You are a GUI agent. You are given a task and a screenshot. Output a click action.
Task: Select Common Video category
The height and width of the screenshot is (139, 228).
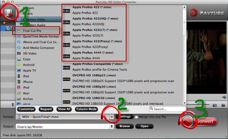39,19
